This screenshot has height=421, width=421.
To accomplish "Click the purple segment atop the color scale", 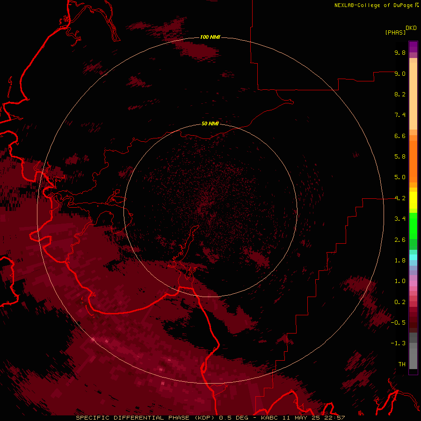I will coord(413,47).
